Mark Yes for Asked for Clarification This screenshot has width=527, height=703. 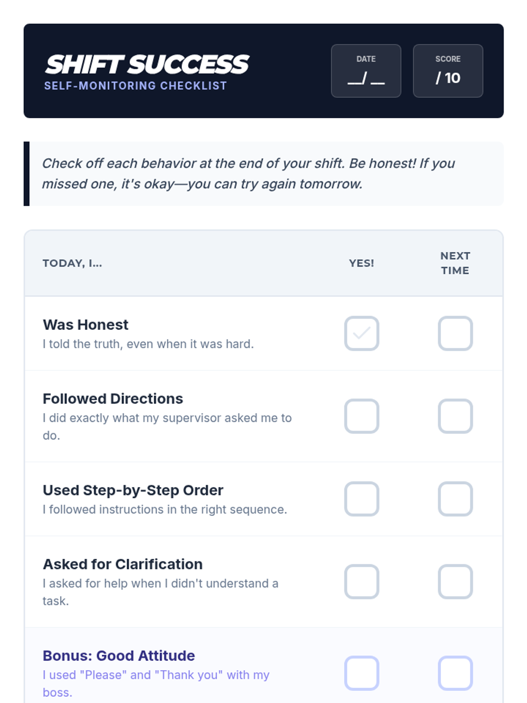tap(361, 581)
